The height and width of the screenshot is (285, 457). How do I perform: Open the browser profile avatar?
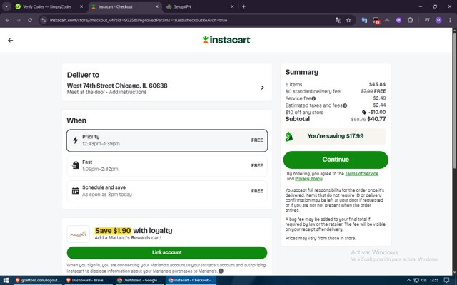click(438, 20)
